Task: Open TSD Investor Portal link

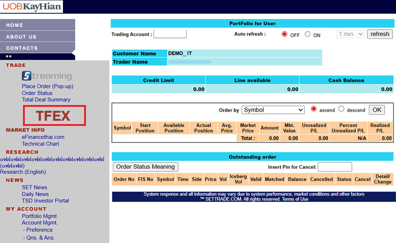Action: pyautogui.click(x=45, y=201)
